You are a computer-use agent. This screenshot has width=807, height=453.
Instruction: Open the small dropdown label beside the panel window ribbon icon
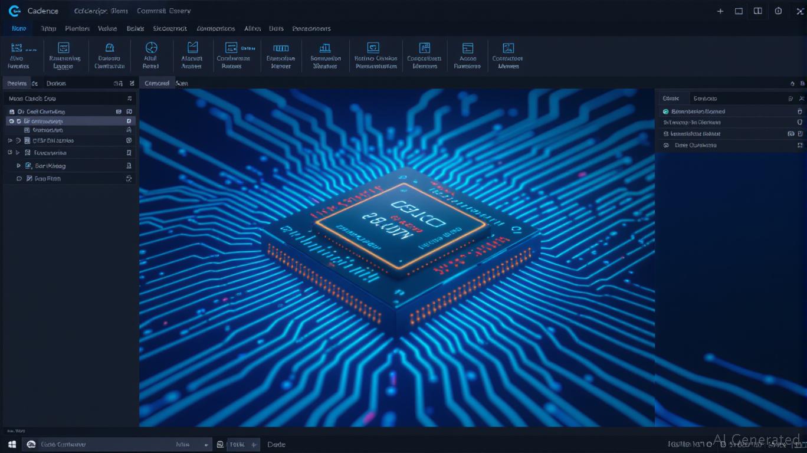(x=248, y=48)
